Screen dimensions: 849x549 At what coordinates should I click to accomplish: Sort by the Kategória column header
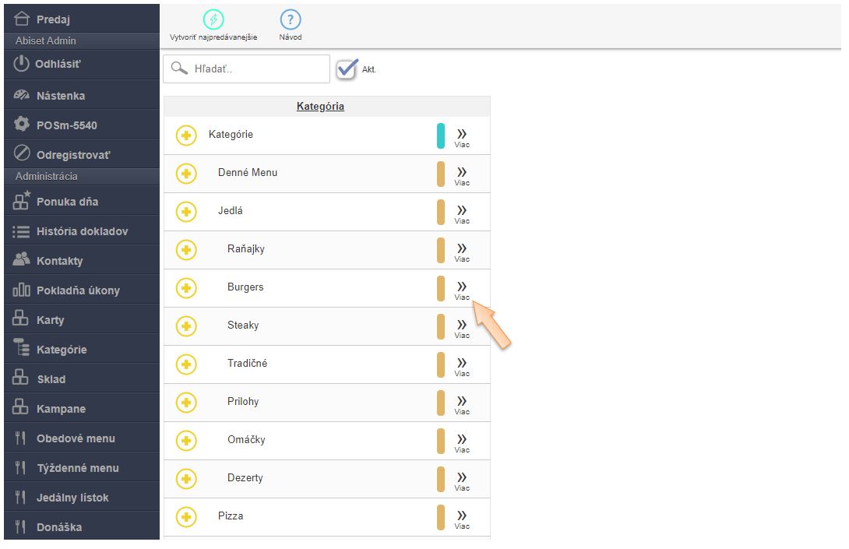pos(320,106)
